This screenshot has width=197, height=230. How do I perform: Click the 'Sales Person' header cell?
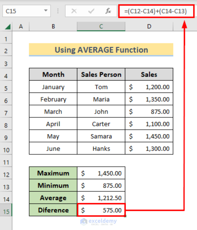click(x=101, y=74)
